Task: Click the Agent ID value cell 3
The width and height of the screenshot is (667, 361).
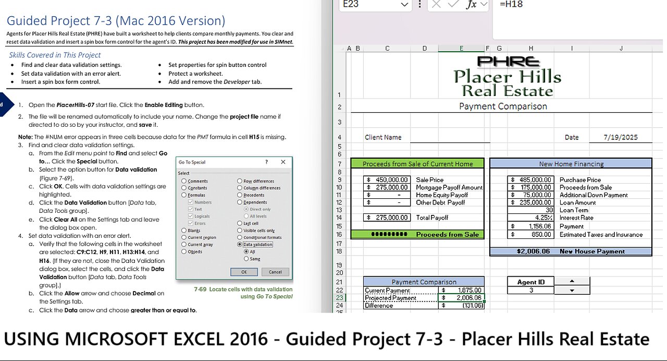Action: (530, 290)
